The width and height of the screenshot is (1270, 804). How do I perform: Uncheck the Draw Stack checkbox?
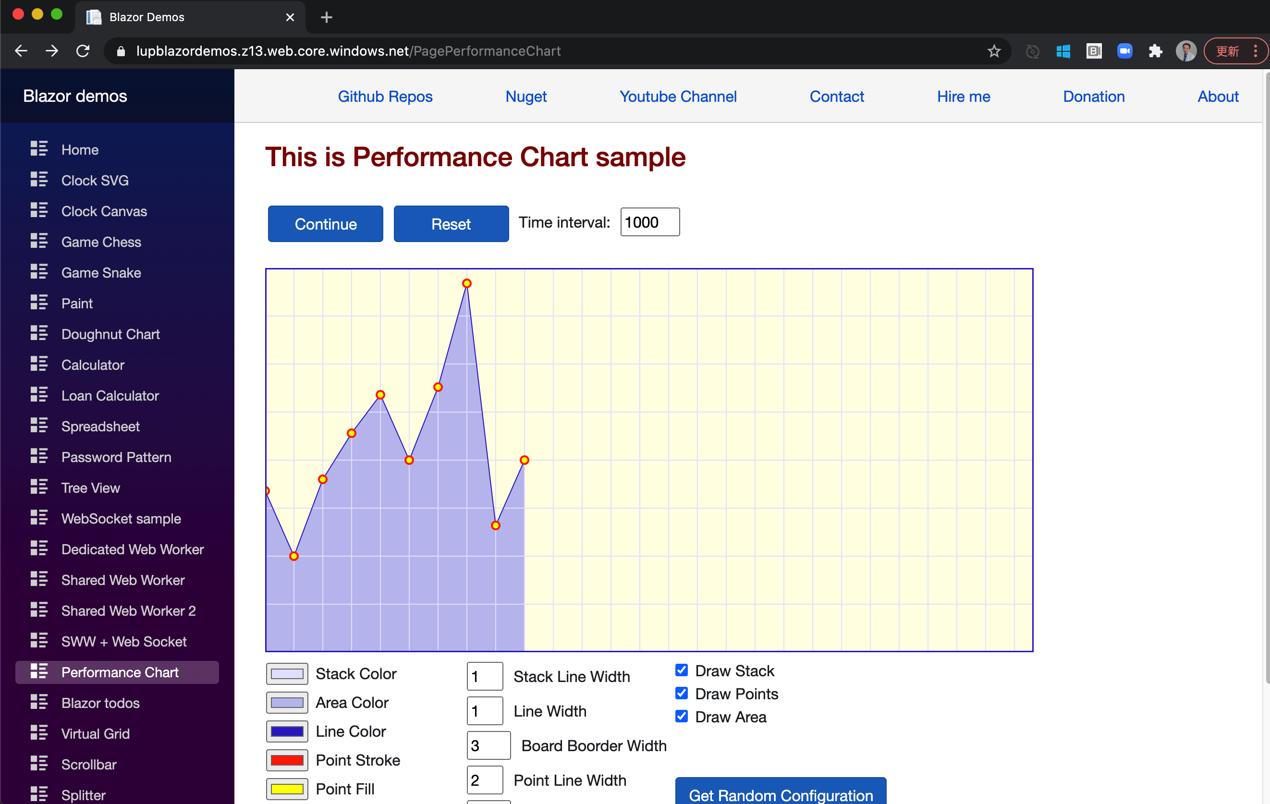click(x=682, y=670)
